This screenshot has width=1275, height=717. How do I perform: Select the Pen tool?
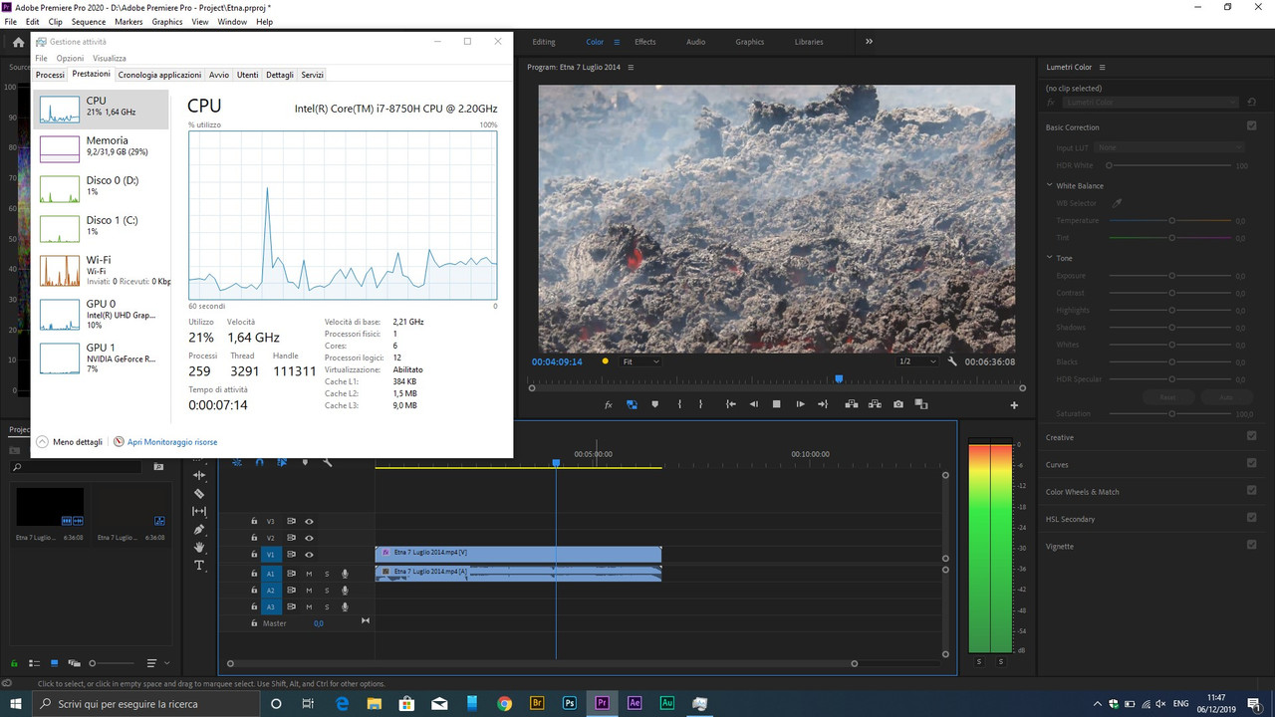199,529
